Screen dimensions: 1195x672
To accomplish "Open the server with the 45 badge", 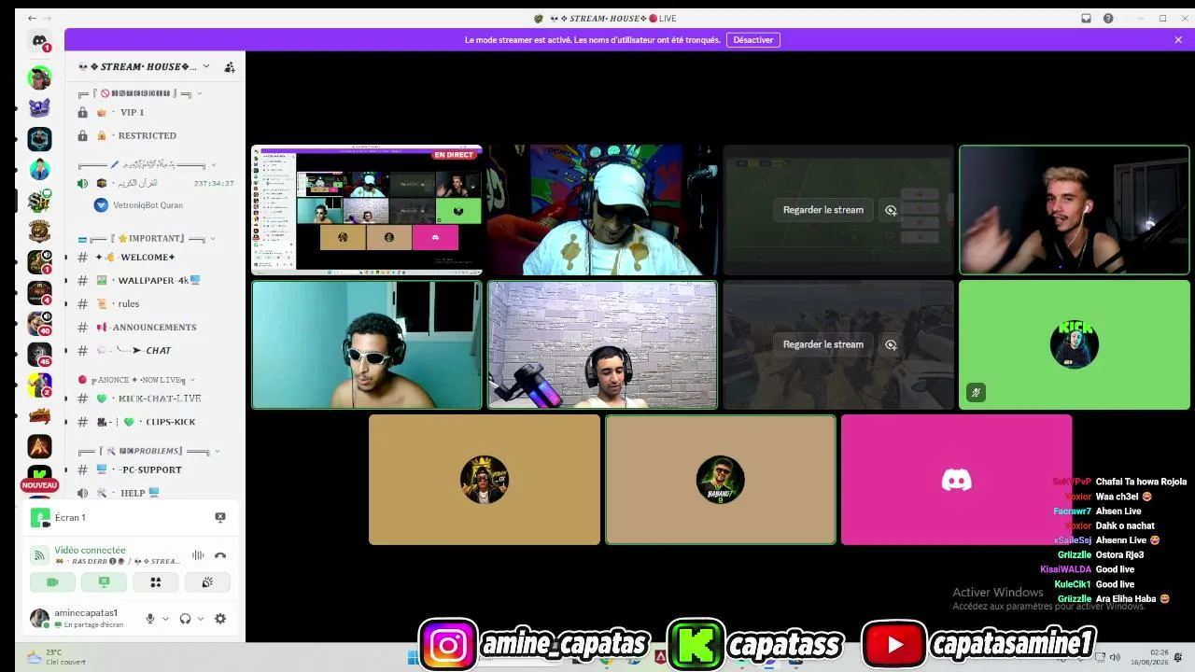I will tap(39, 355).
